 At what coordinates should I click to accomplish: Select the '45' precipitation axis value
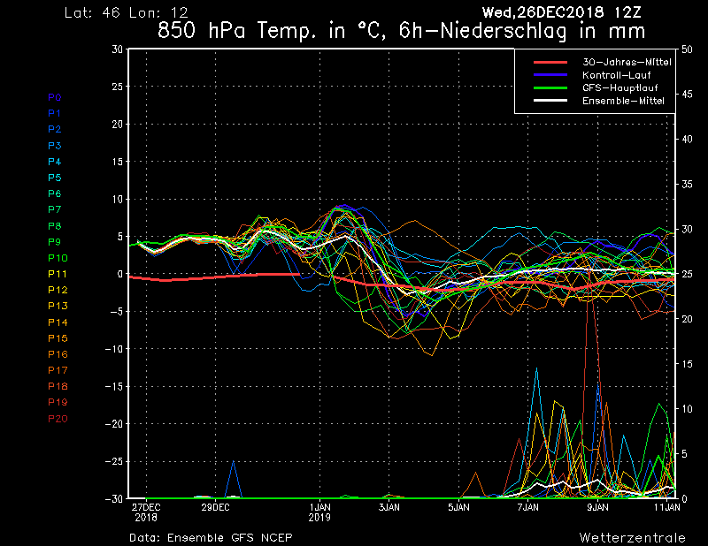coord(687,95)
